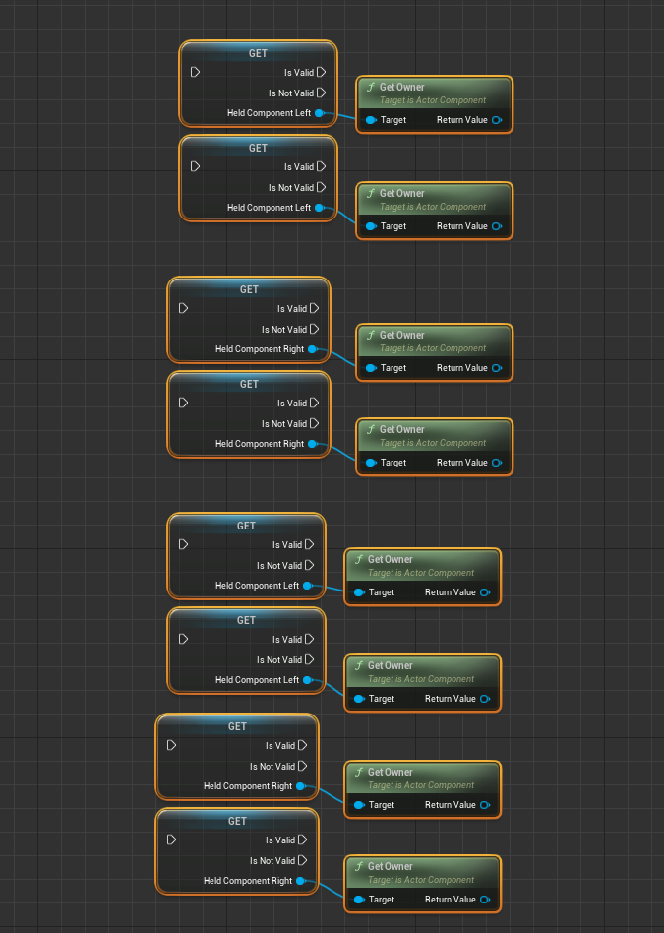Click exec input pin, second GET node from top

click(195, 166)
